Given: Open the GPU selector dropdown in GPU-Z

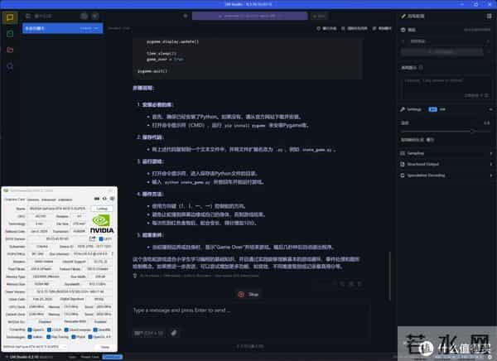Looking at the screenshot, I should click(35, 347).
